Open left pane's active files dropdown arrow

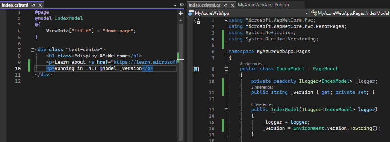coord(175,5)
